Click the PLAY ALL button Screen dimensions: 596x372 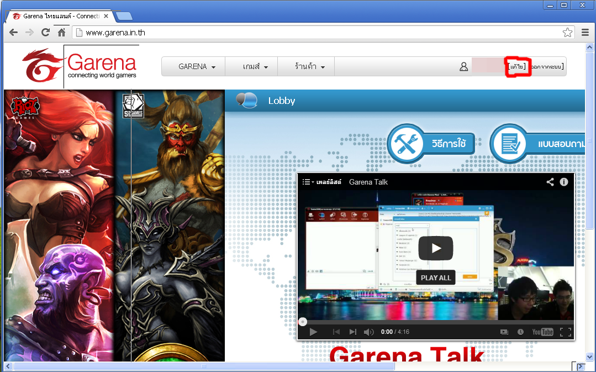pyautogui.click(x=436, y=277)
